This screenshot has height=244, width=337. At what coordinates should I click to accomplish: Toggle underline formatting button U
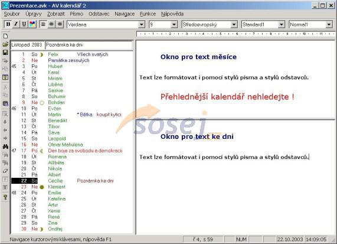tap(24, 24)
